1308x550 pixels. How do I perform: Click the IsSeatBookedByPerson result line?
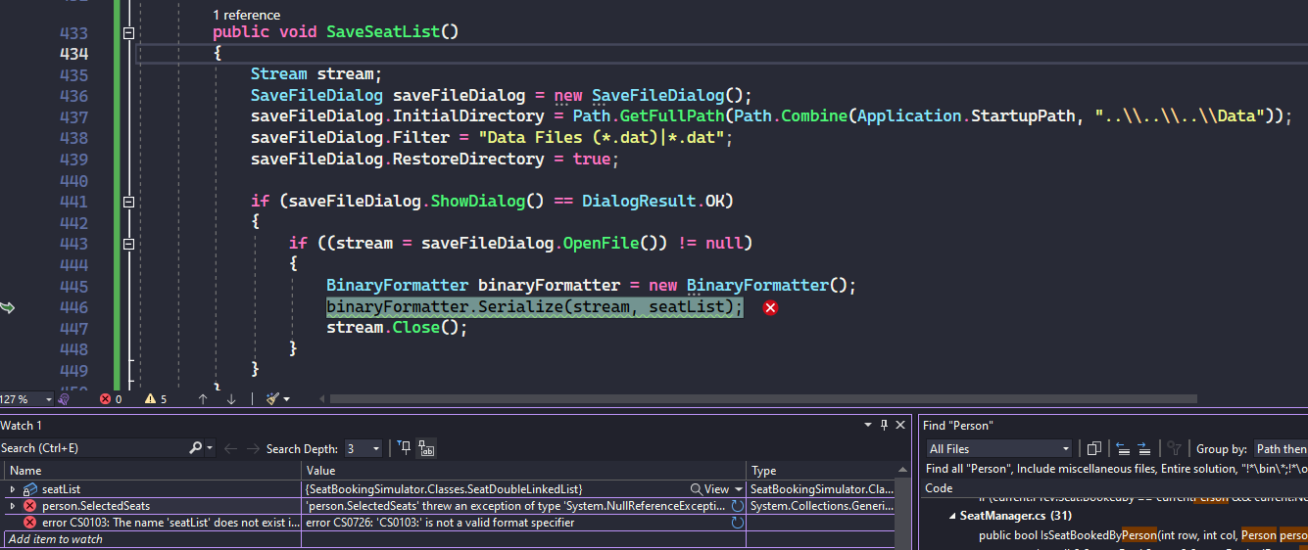click(1142, 534)
